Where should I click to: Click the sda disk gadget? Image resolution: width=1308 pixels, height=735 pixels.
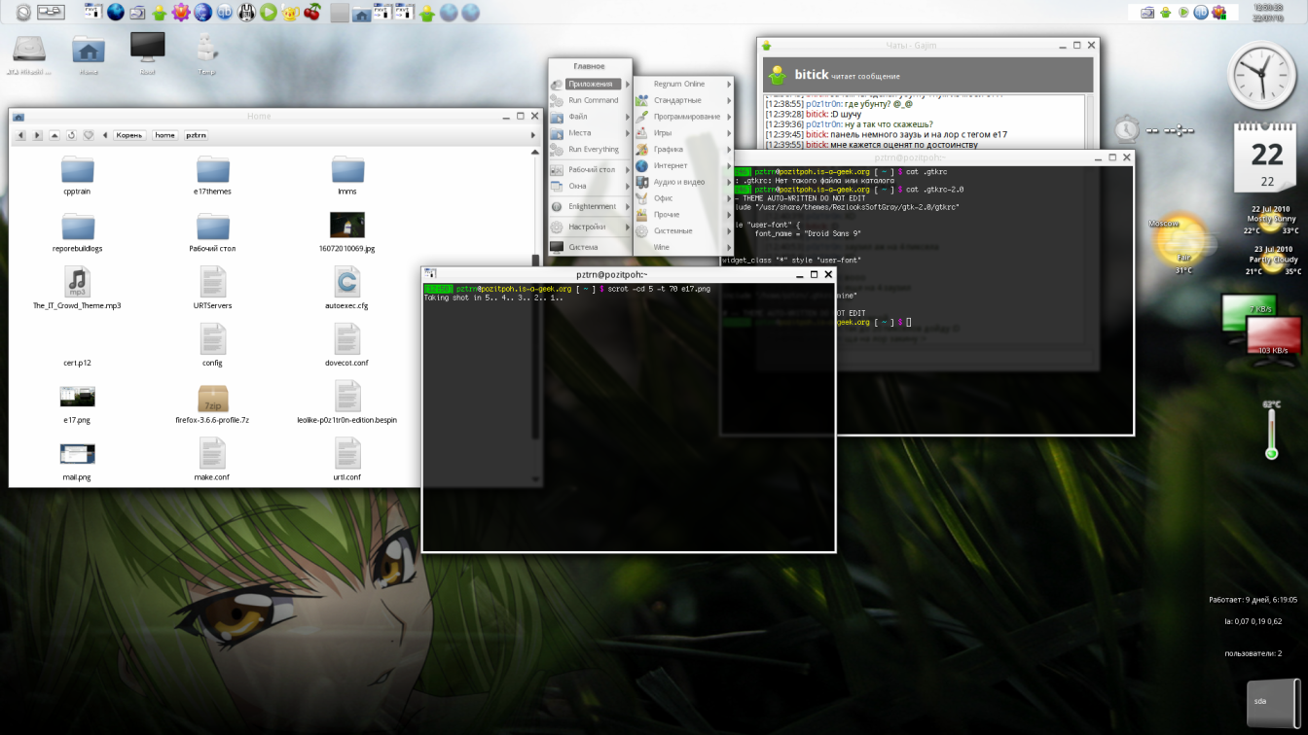pos(1273,702)
